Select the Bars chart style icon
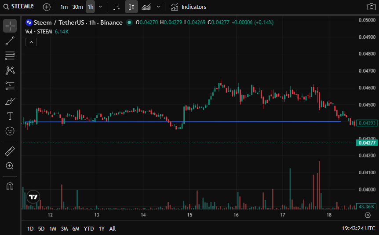 click(117, 7)
